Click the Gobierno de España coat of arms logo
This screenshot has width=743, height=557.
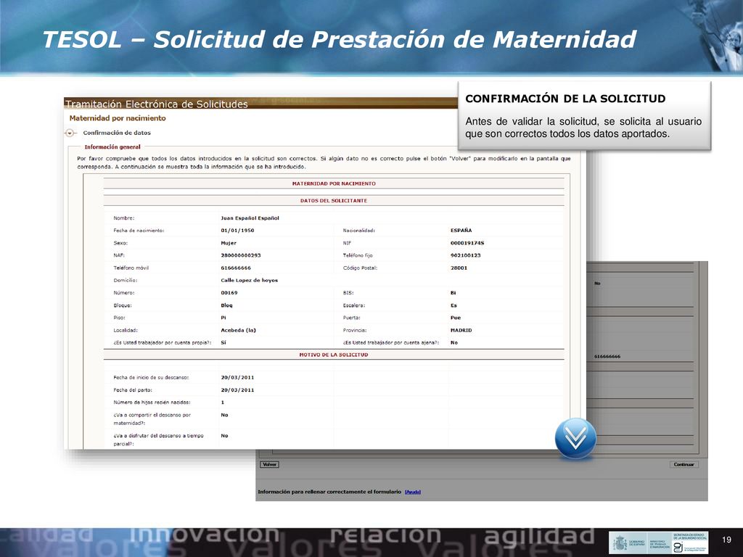(x=620, y=542)
